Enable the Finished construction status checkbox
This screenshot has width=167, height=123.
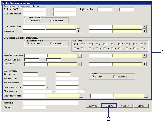coord(51,44)
